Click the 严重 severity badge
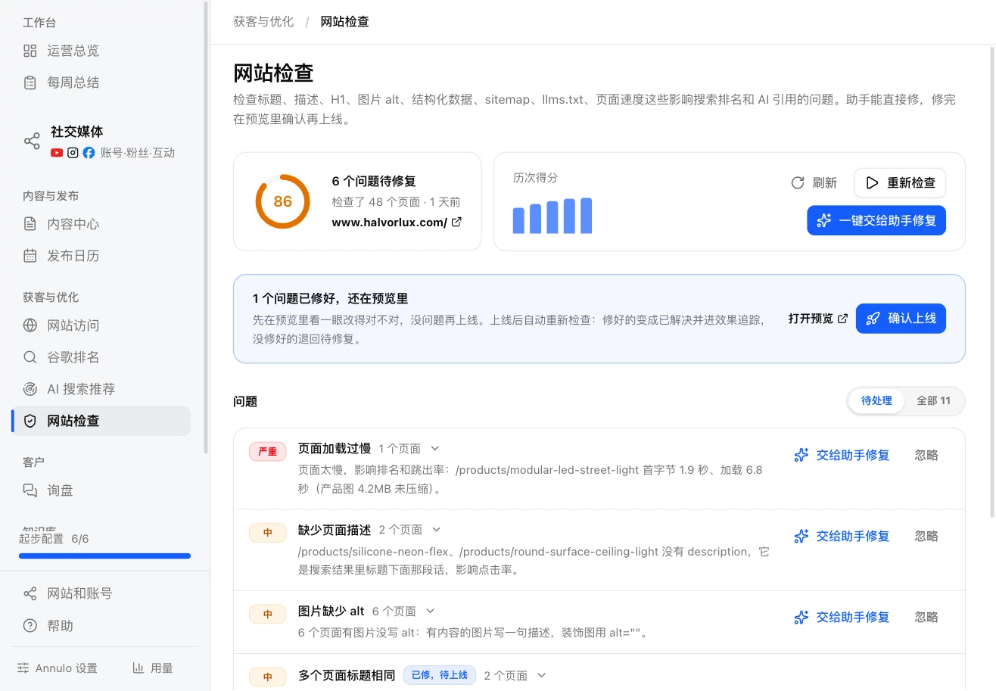The width and height of the screenshot is (996, 691). point(268,452)
